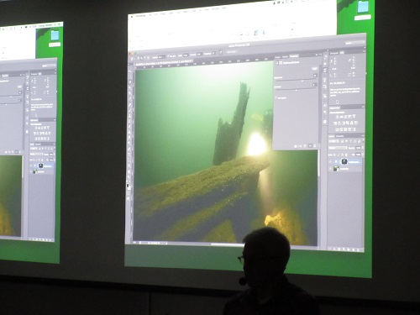Click the reset adjustment icon in Properties
The height and width of the screenshot is (315, 420).
(306, 146)
